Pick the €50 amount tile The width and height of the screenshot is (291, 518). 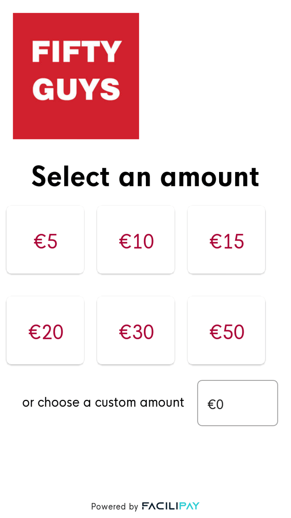point(226,331)
